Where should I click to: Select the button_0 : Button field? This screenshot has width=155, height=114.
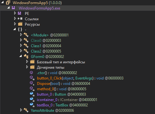(x=61, y=94)
